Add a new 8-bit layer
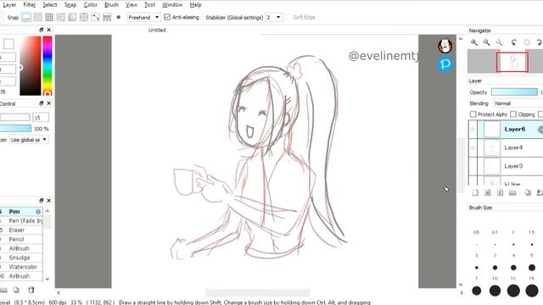 click(488, 192)
